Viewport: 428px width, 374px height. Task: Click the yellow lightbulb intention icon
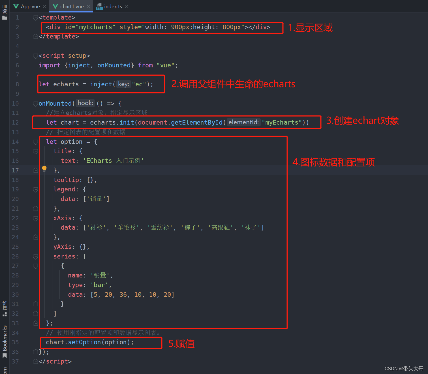pos(44,169)
